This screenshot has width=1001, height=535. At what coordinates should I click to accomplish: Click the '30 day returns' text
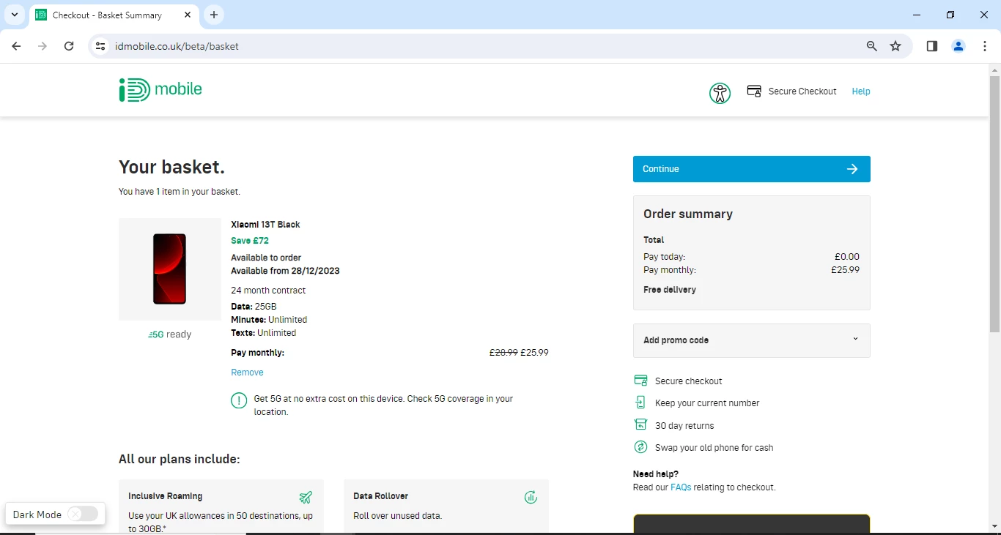pyautogui.click(x=684, y=426)
